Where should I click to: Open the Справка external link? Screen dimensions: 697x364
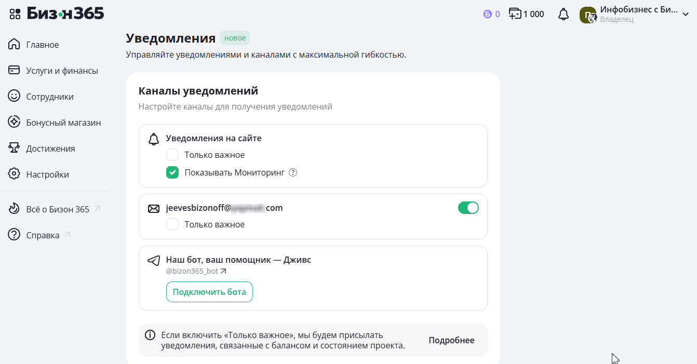point(43,235)
